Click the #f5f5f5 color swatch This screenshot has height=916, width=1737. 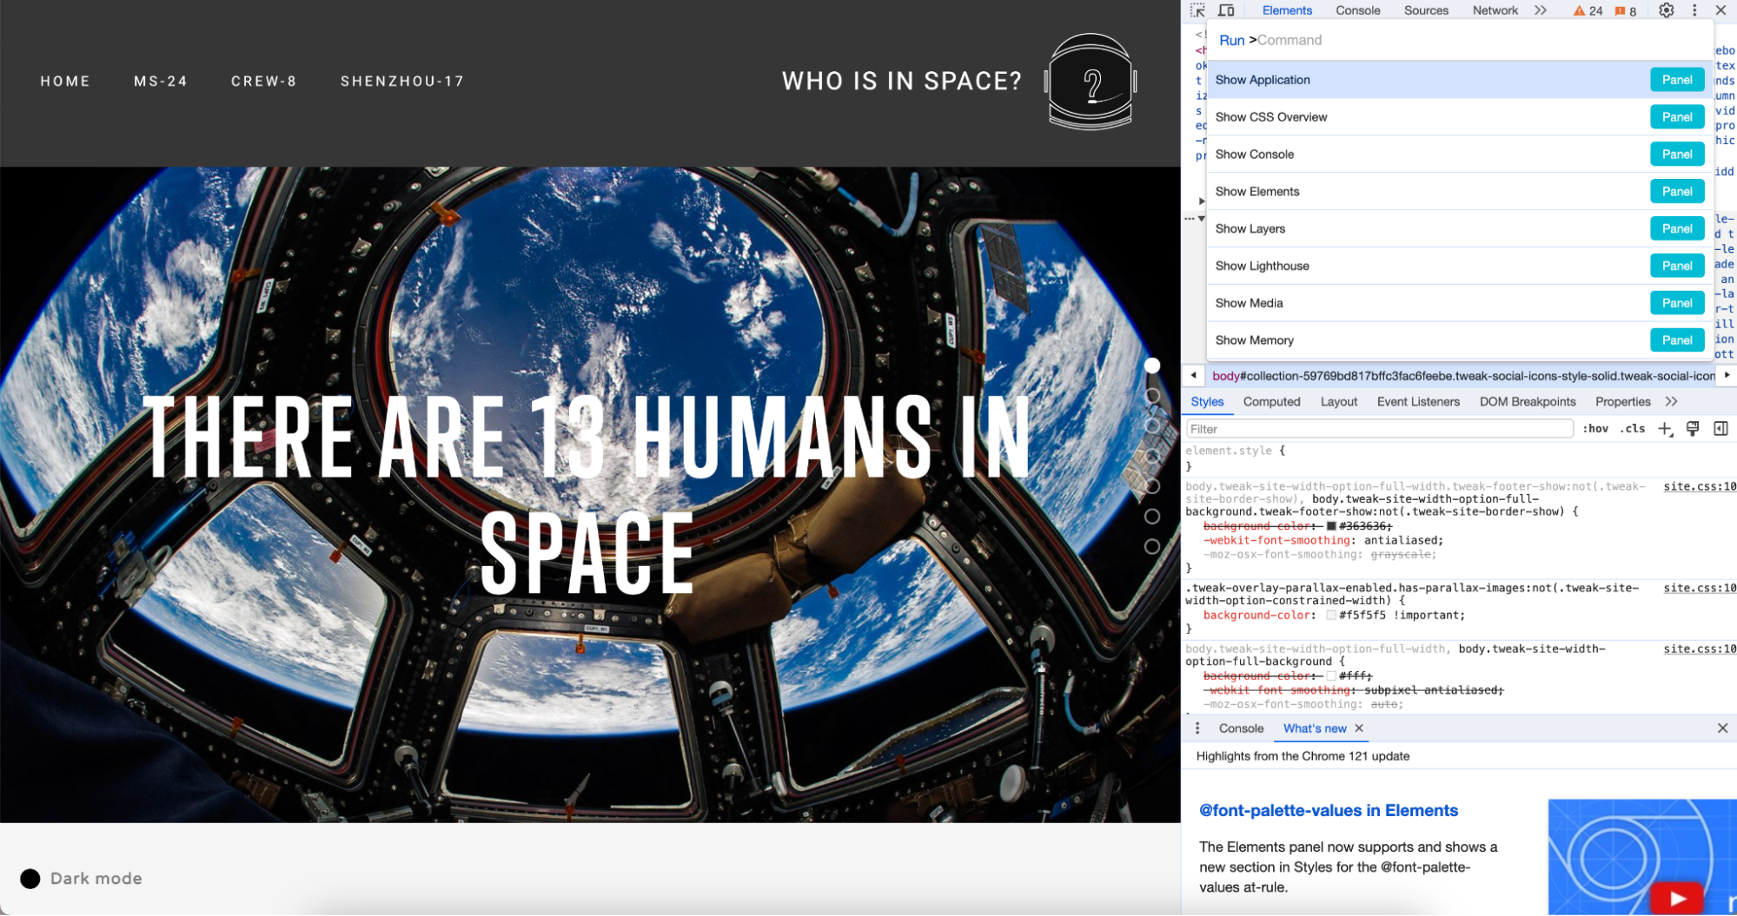[1330, 615]
